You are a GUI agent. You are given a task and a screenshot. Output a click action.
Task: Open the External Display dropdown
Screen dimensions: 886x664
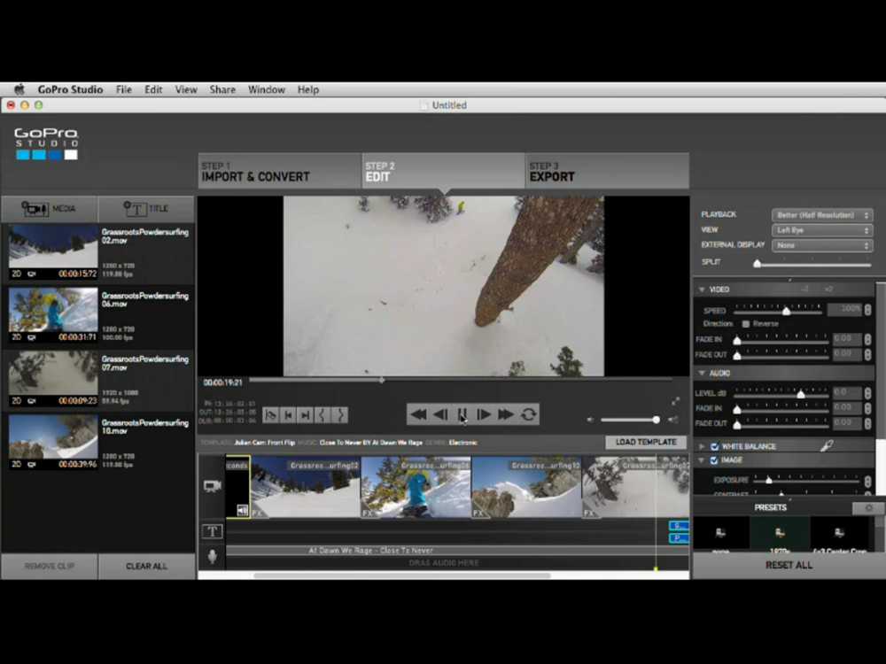point(822,245)
